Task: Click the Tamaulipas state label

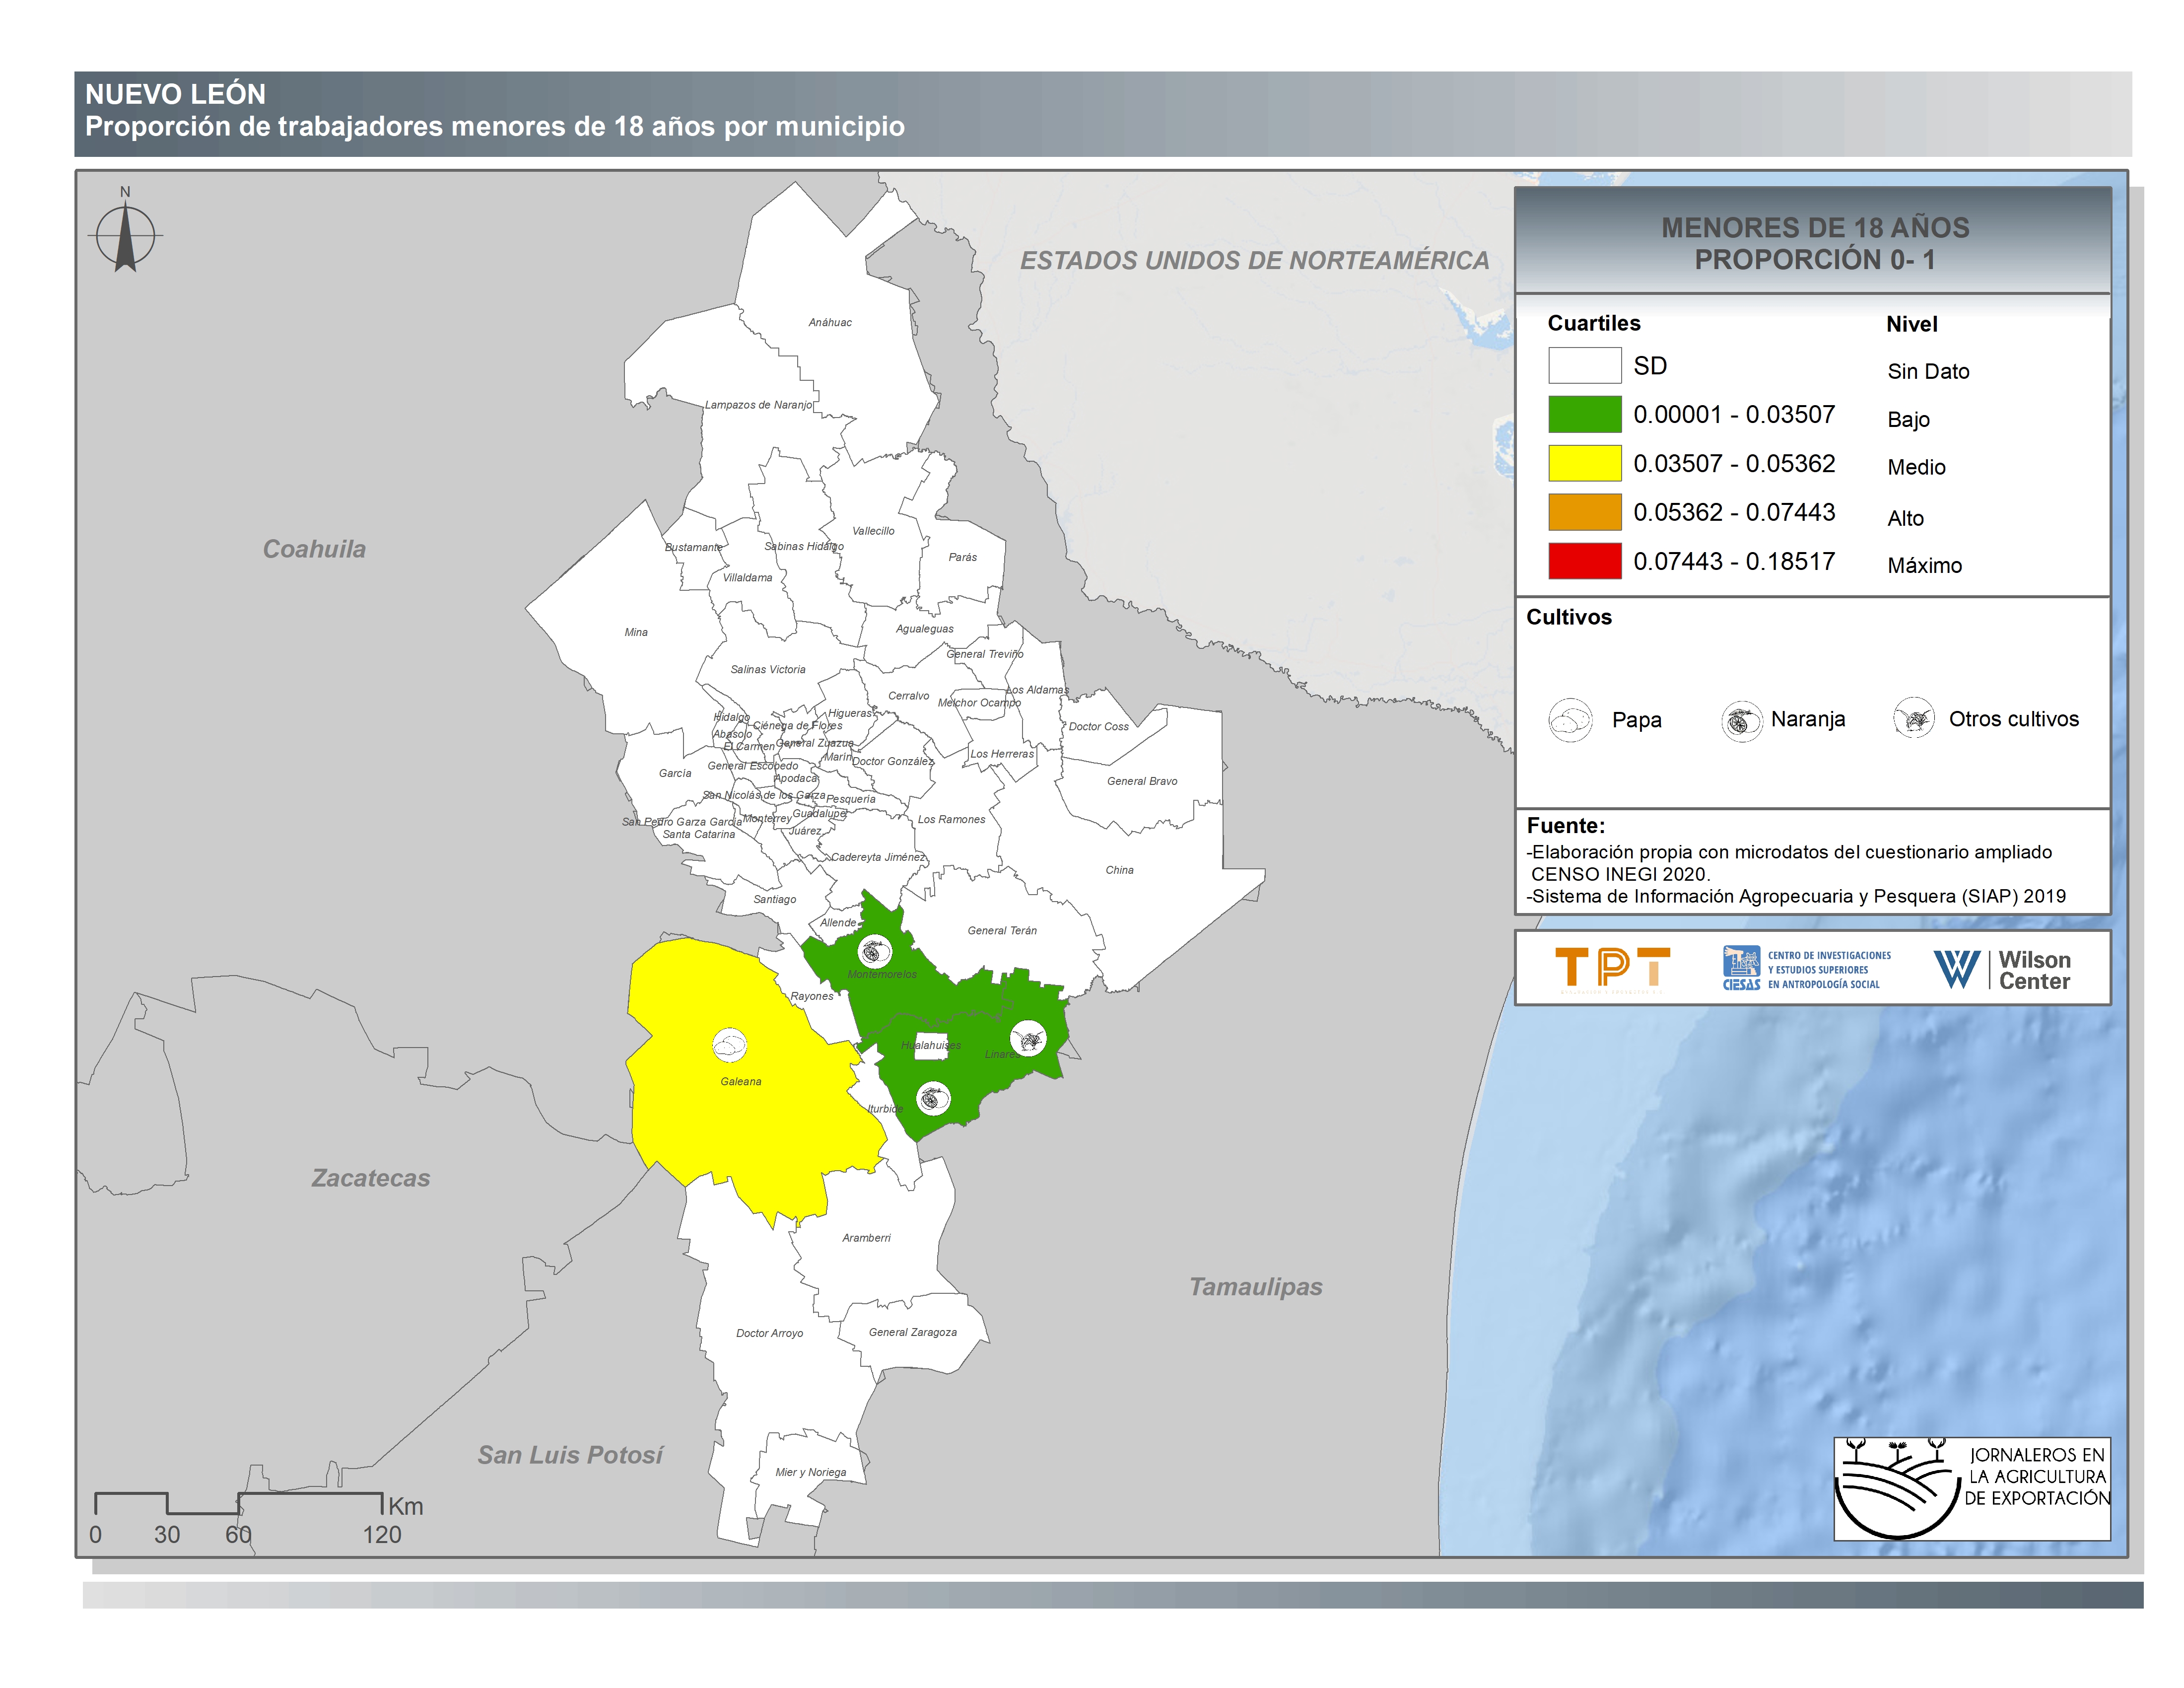Action: click(1255, 1286)
